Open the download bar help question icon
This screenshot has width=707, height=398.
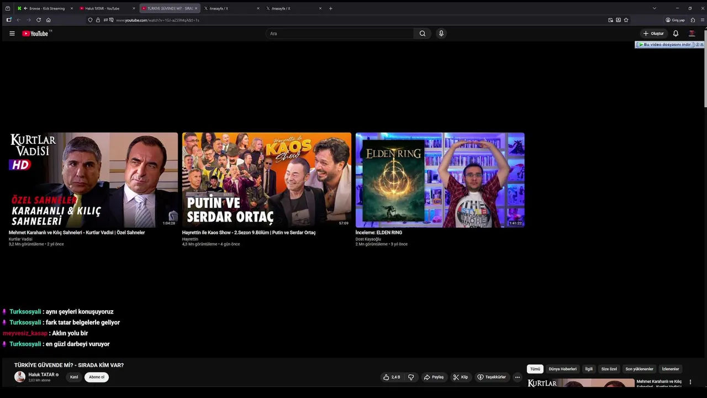pos(697,44)
